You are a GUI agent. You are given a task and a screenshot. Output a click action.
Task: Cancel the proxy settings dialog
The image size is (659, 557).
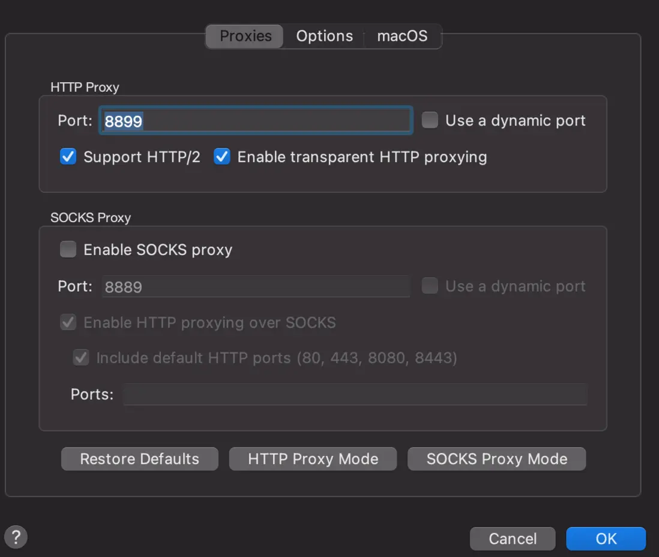click(512, 538)
